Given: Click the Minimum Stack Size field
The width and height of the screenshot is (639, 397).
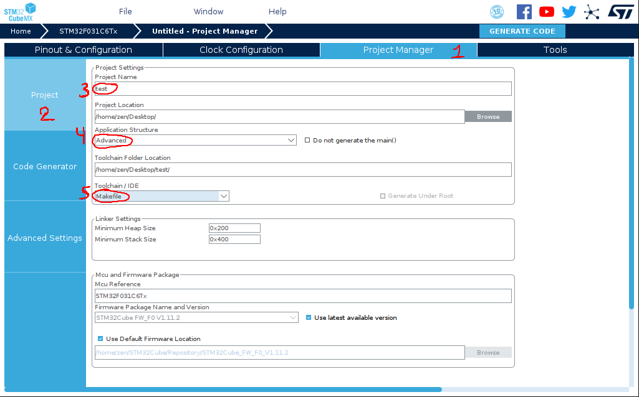Looking at the screenshot, I should 234,239.
